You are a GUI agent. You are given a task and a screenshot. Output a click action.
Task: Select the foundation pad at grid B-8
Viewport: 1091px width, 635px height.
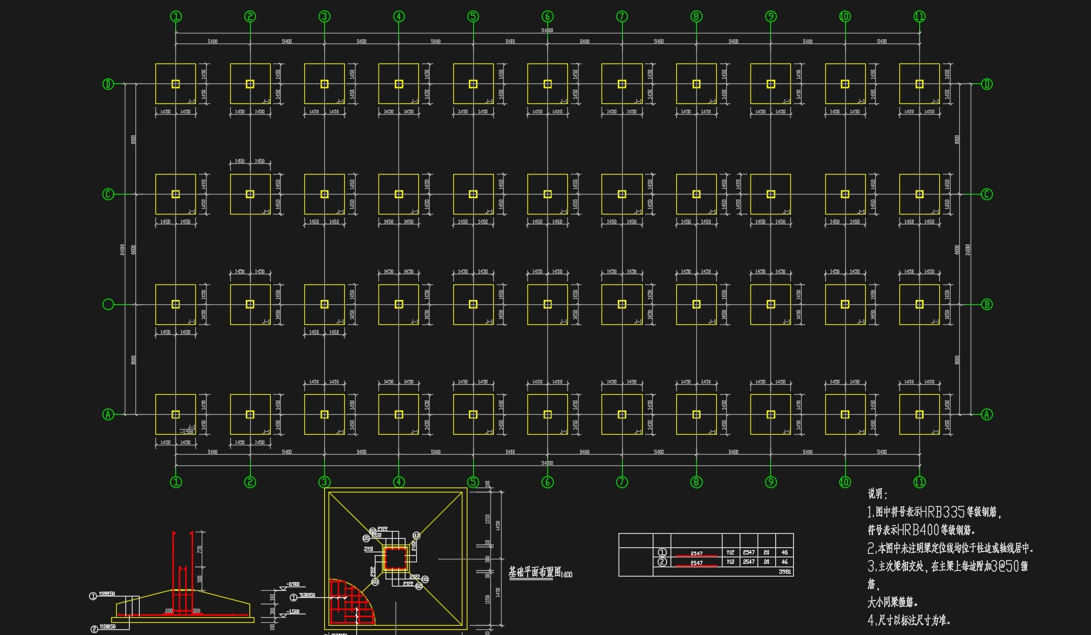point(696,304)
